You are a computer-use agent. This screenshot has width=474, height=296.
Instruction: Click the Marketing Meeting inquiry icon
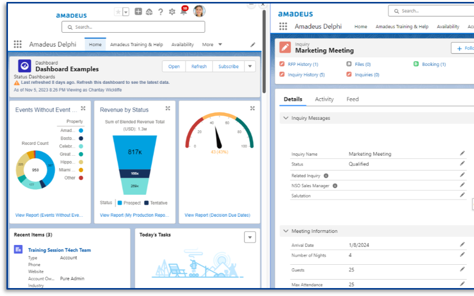tap(285, 48)
